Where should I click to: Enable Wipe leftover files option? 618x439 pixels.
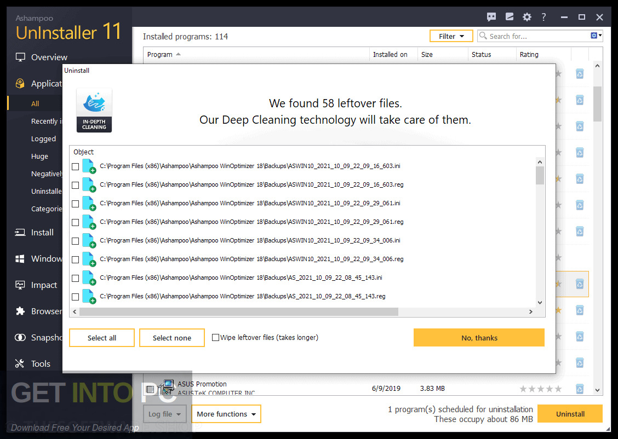[x=216, y=337]
